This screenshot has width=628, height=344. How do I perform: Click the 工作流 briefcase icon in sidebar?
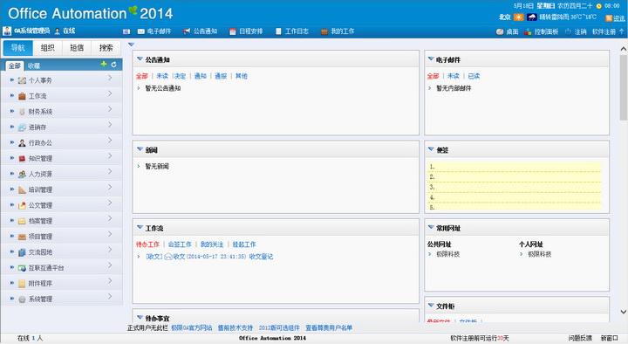22,96
